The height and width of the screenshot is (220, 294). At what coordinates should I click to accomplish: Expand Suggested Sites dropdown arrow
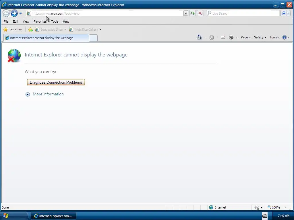[x=65, y=30]
